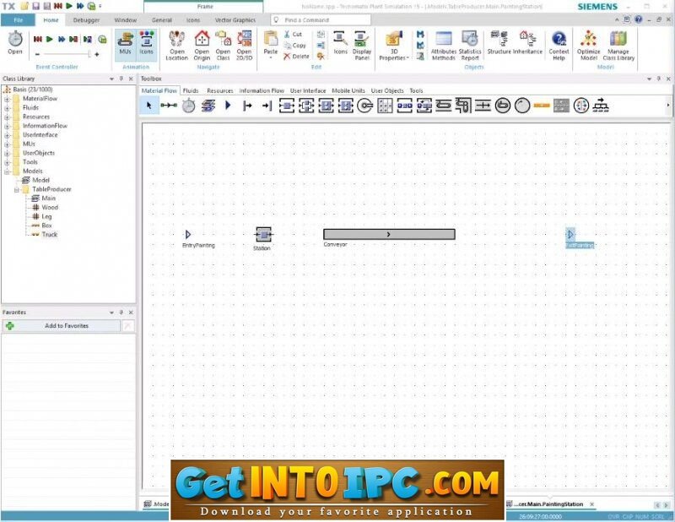This screenshot has height=522, width=675.
Task: Select the Station object on the canvas
Action: [x=263, y=235]
